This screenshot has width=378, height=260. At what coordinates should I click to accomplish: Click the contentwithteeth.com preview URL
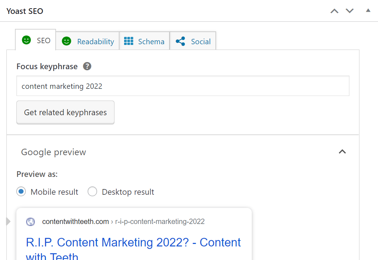pyautogui.click(x=123, y=221)
